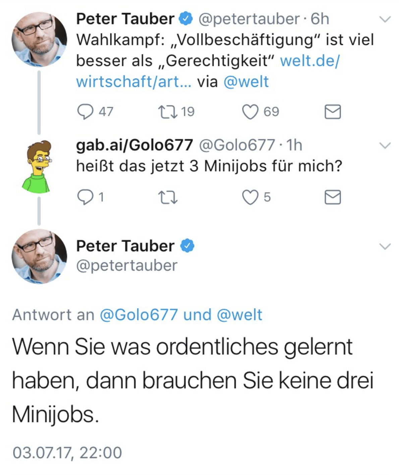Like the Golo677 tweet with 5 likes
The height and width of the screenshot is (475, 399).
click(250, 197)
